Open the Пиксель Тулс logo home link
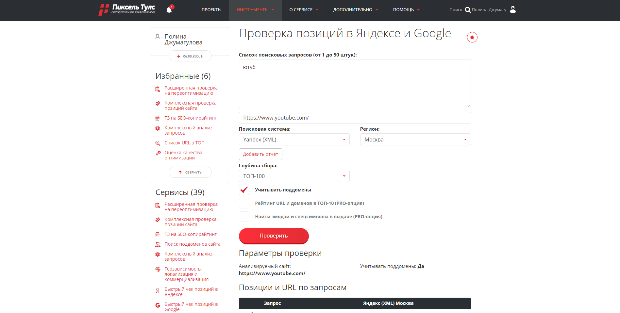The image size is (620, 313). point(127,10)
